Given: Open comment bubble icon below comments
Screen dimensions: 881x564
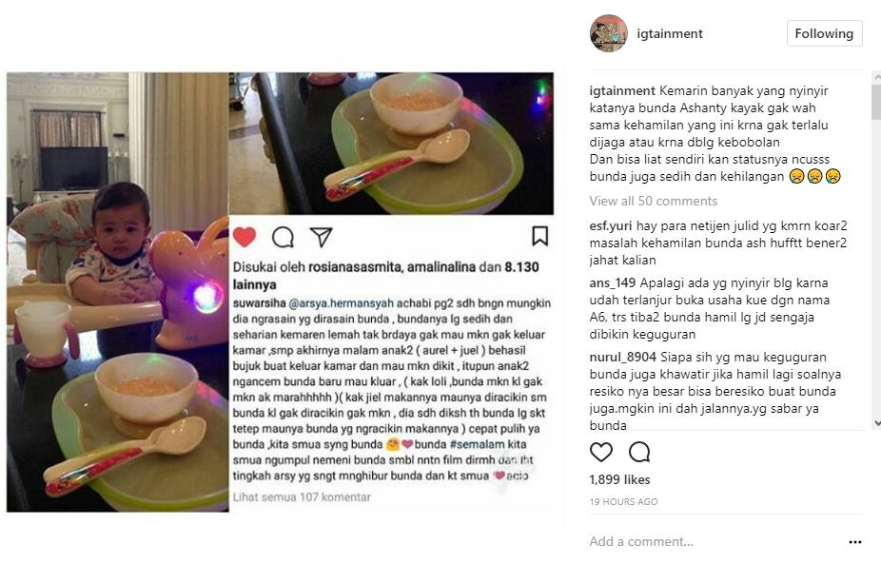Looking at the screenshot, I should tap(639, 452).
